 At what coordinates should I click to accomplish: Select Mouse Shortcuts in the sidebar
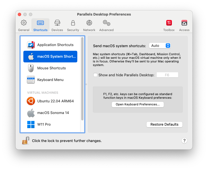pyautogui.click(x=50, y=68)
